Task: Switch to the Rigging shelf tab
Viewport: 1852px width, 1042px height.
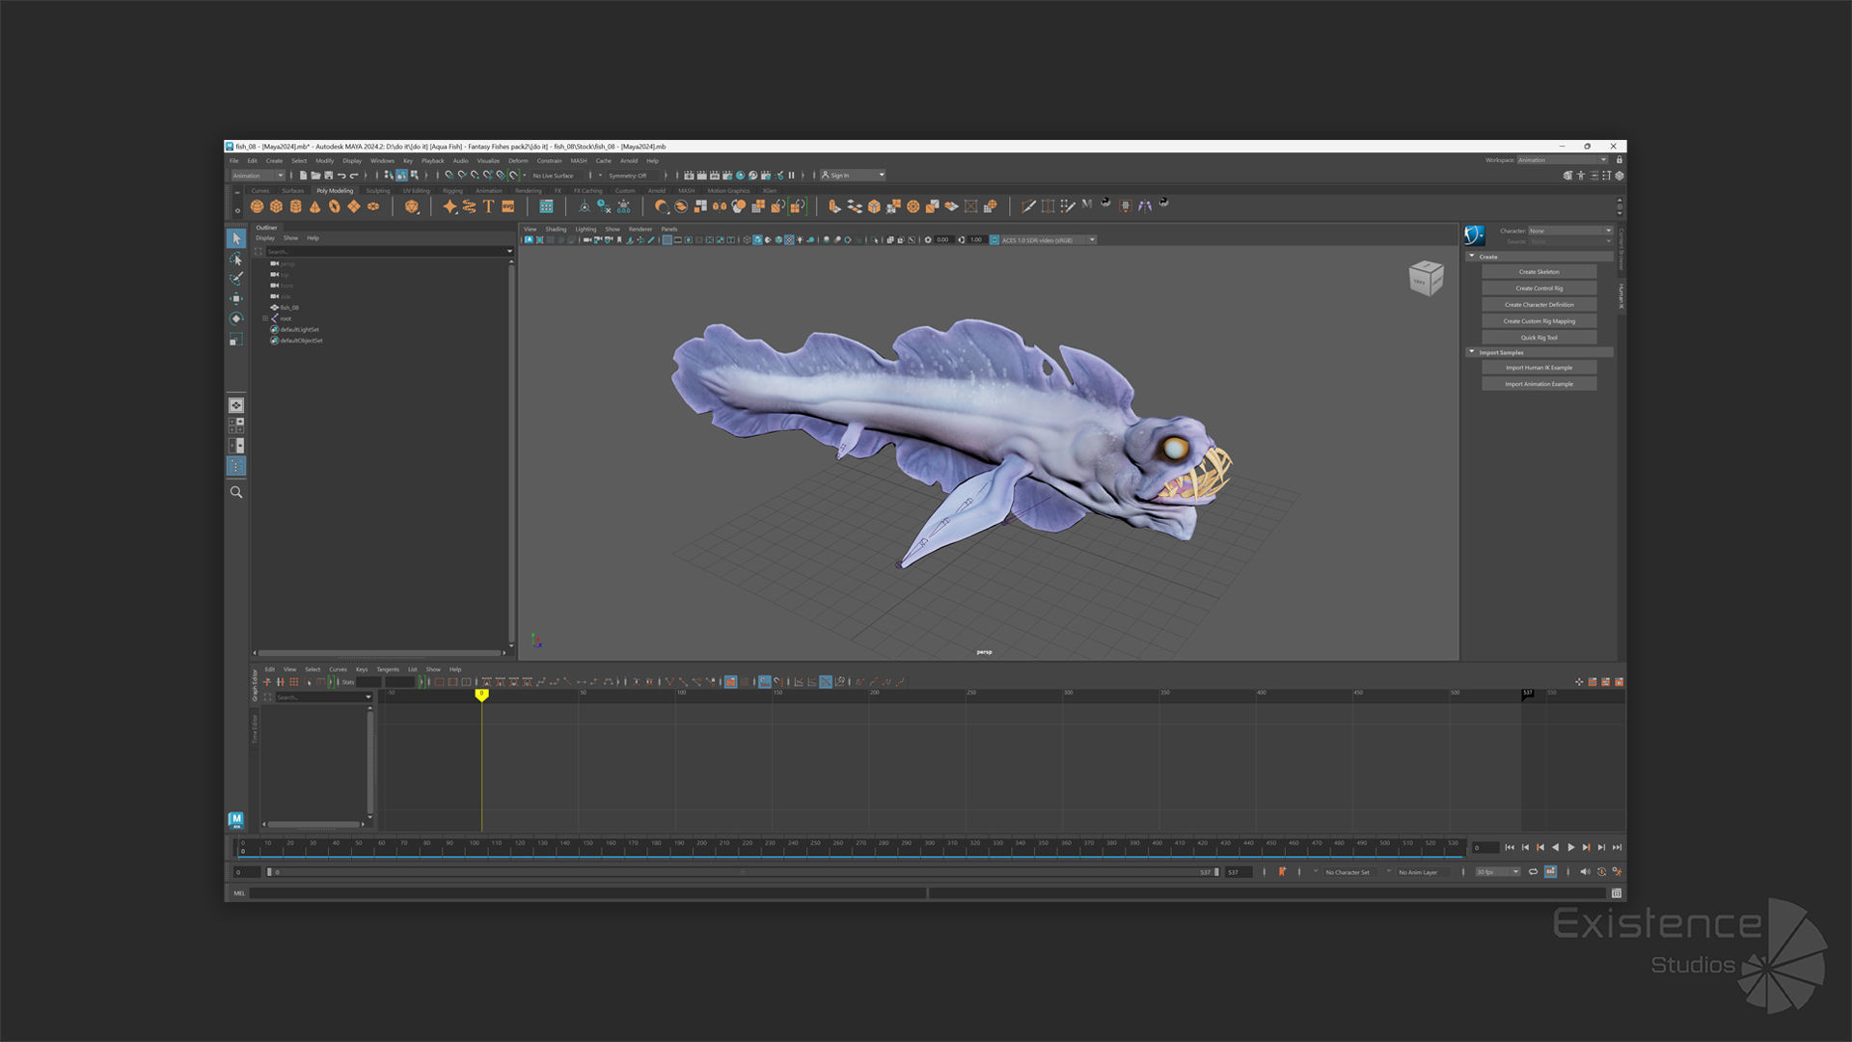Action: [x=452, y=191]
